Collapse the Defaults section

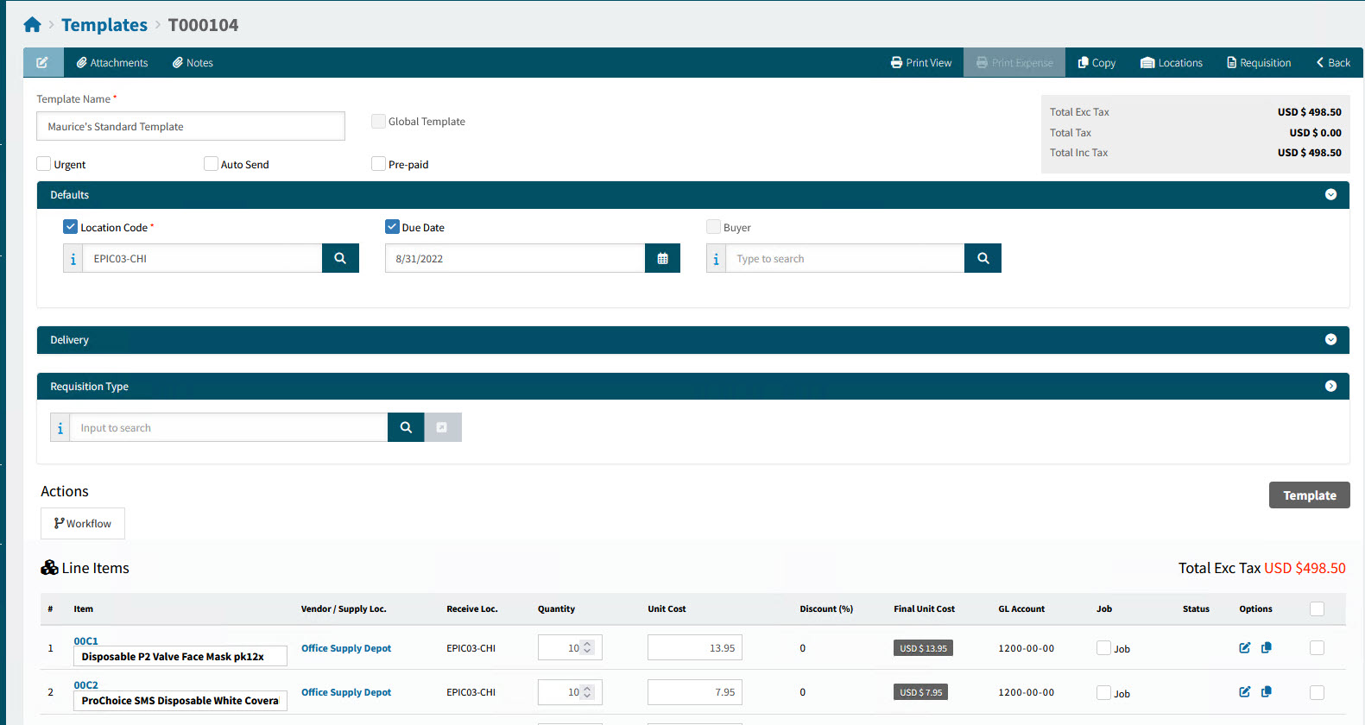[1330, 195]
